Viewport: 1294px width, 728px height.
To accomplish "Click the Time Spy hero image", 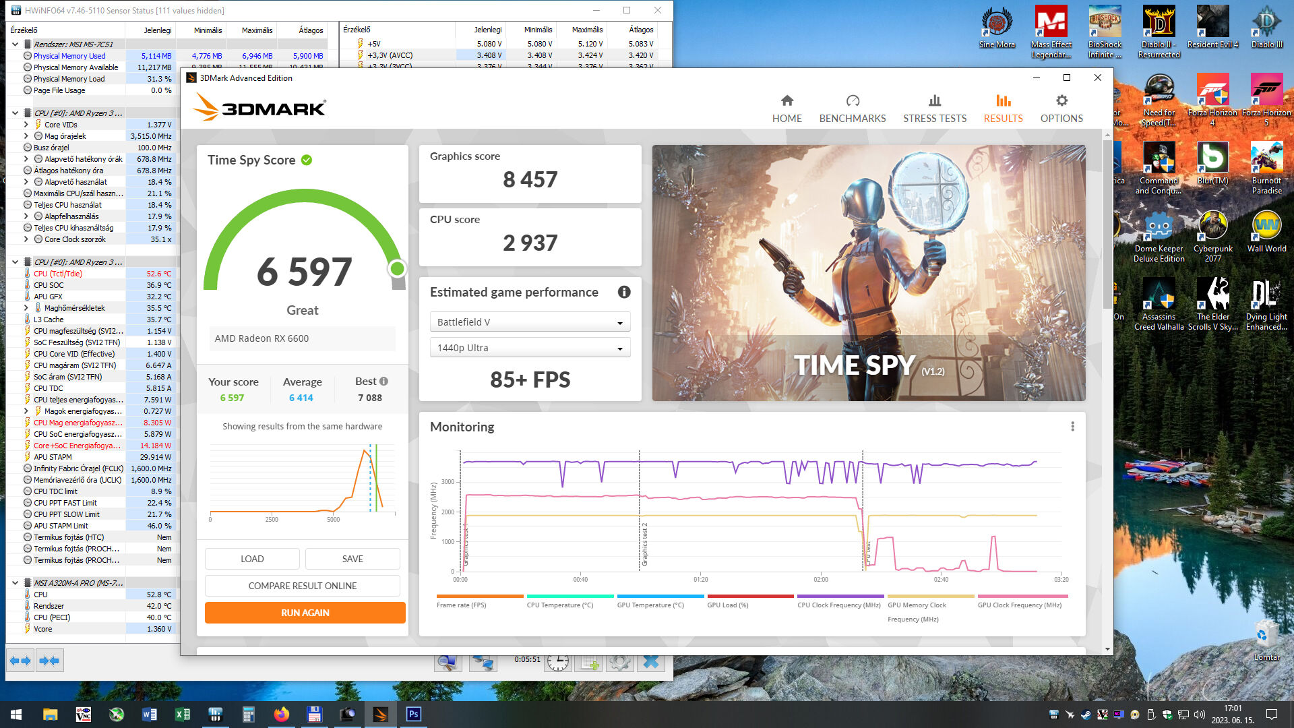I will point(869,273).
